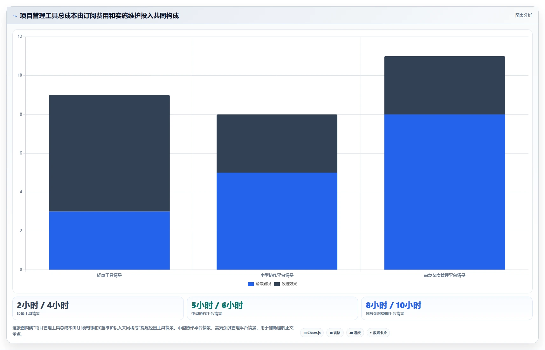Toggle the 阶段累积 legend entry

click(259, 284)
